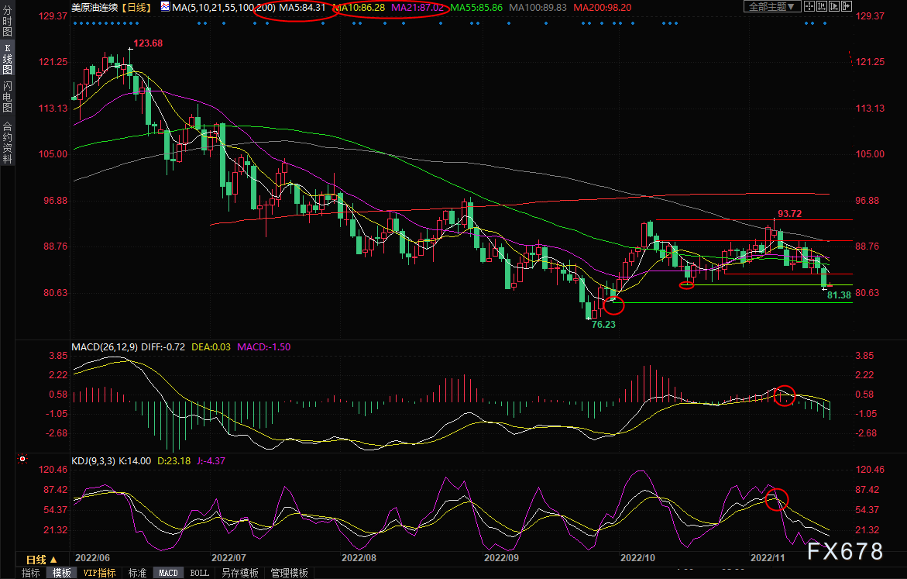The height and width of the screenshot is (579, 907).
Task: Select the BOLL template button
Action: point(200,573)
